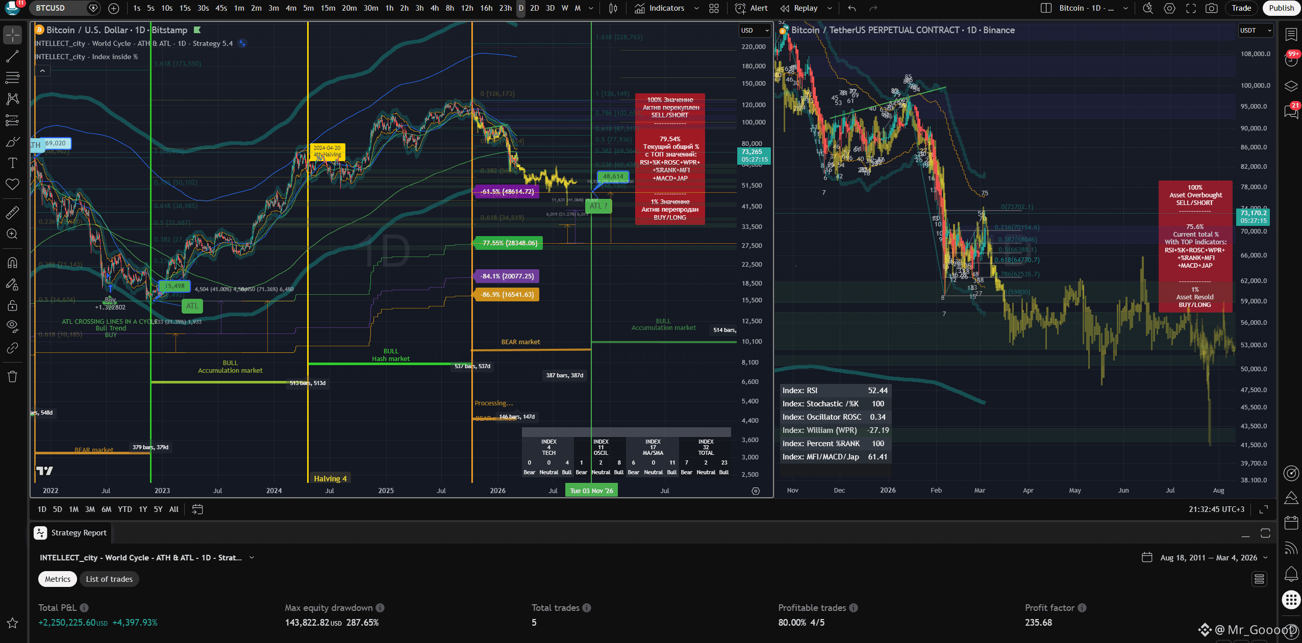Publish the chart idea
The width and height of the screenshot is (1302, 643).
(x=1281, y=8)
